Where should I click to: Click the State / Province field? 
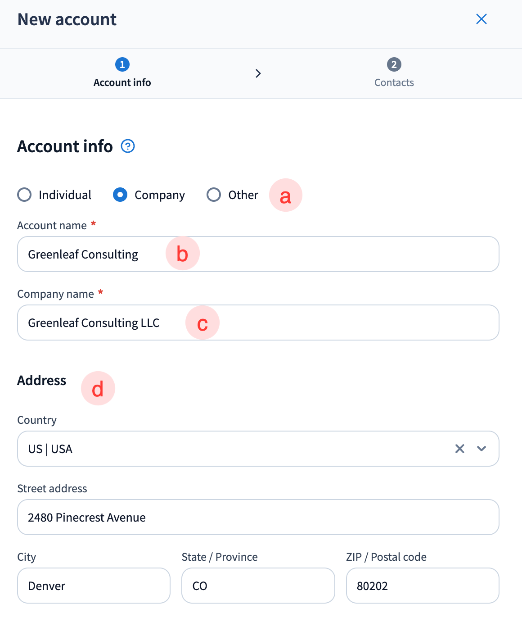(258, 586)
